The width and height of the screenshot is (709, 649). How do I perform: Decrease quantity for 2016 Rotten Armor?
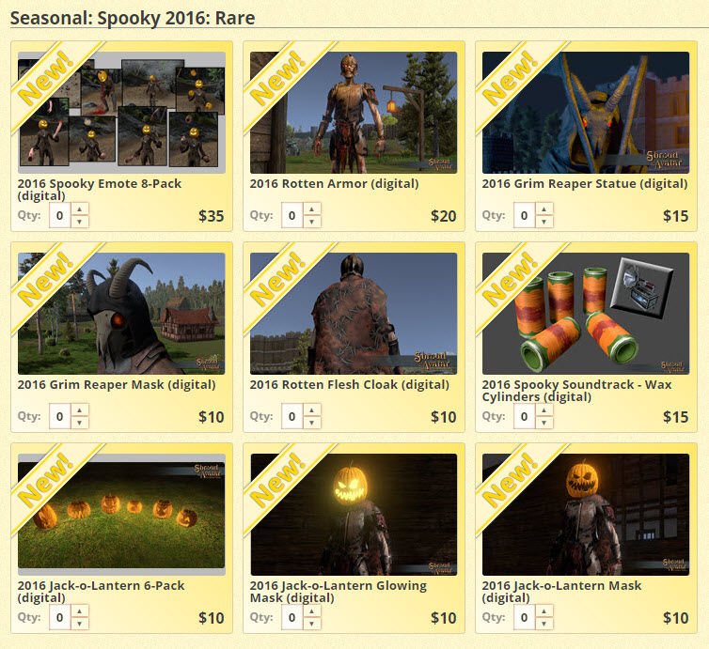click(312, 222)
